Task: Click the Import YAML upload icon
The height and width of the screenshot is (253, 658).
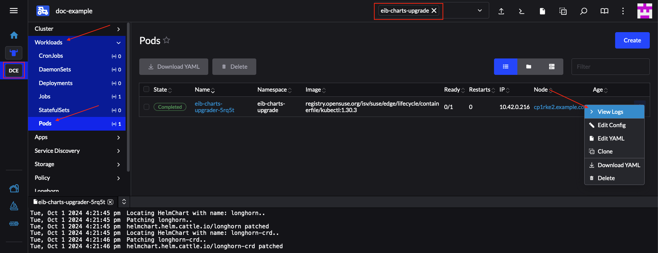Action: pos(501,11)
